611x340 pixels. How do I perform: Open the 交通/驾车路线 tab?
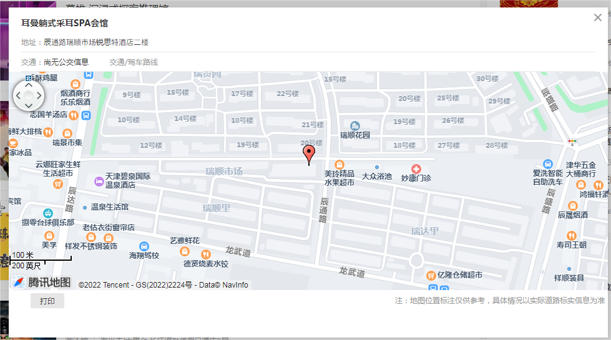coord(134,62)
